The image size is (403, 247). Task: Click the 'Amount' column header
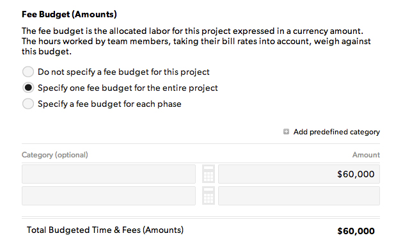[366, 155]
